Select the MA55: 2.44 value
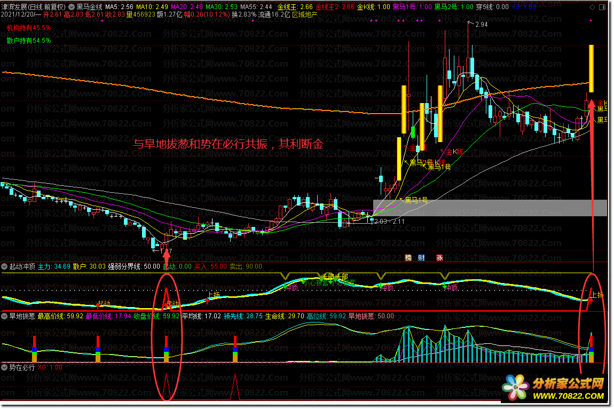This screenshot has height=409, width=614. [x=256, y=7]
